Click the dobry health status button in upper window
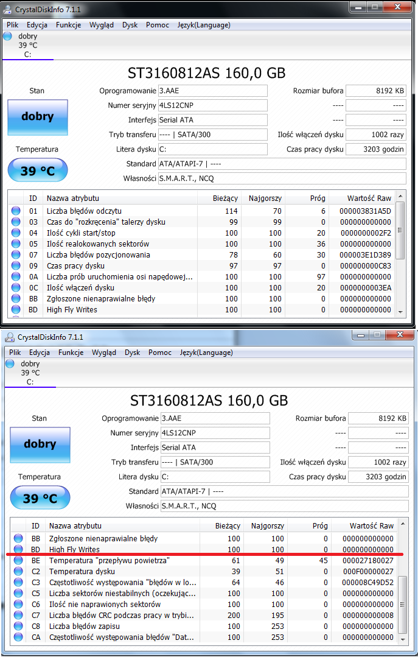 click(38, 117)
